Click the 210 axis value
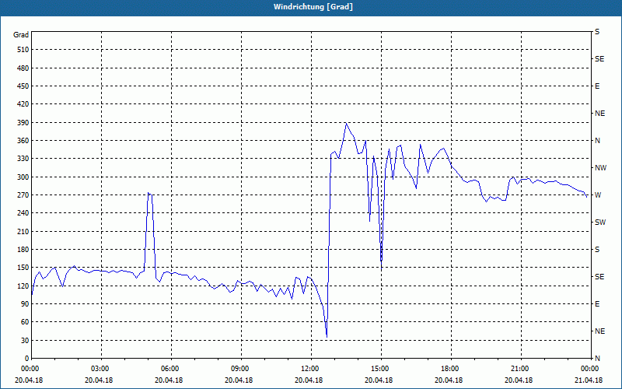The image size is (622, 389). pyautogui.click(x=23, y=231)
